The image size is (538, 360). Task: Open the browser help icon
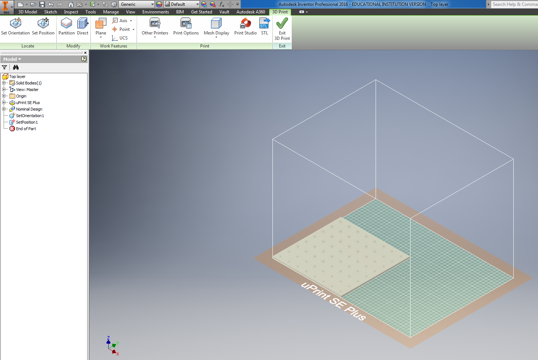[x=84, y=59]
